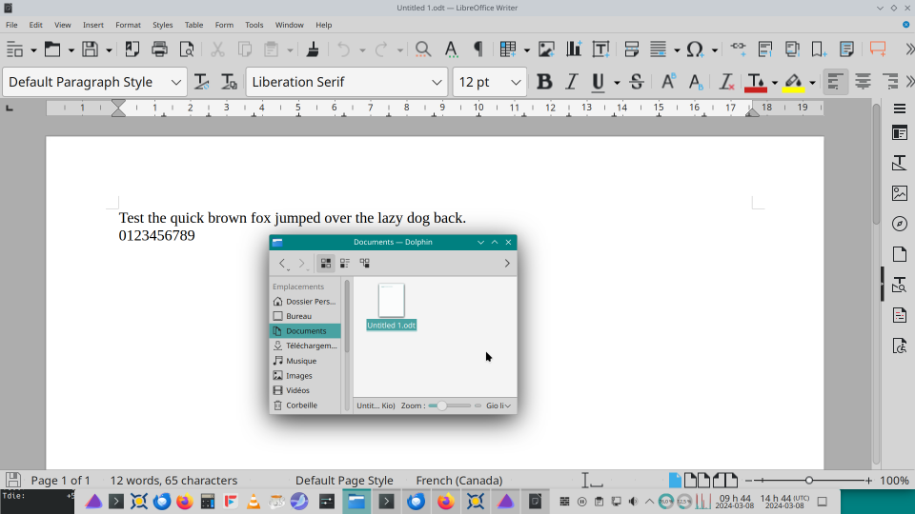The height and width of the screenshot is (514, 915).
Task: Open Firefox from the taskbar
Action: click(x=184, y=502)
